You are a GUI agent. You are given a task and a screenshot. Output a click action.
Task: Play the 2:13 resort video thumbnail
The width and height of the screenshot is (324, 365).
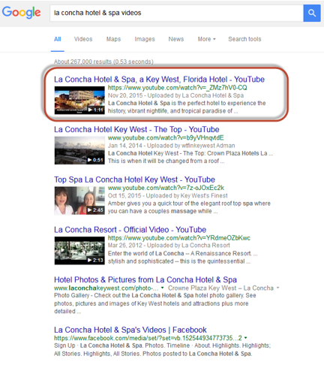pos(79,251)
